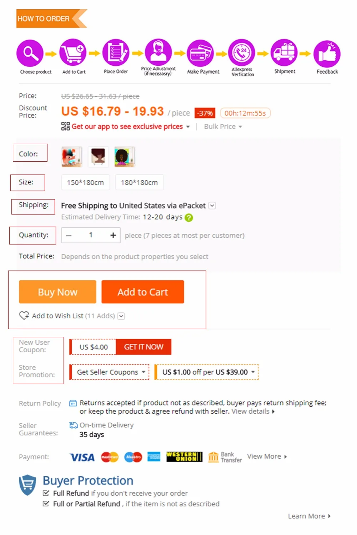Click the Shipment truck icon
The height and width of the screenshot is (535, 357).
284,53
